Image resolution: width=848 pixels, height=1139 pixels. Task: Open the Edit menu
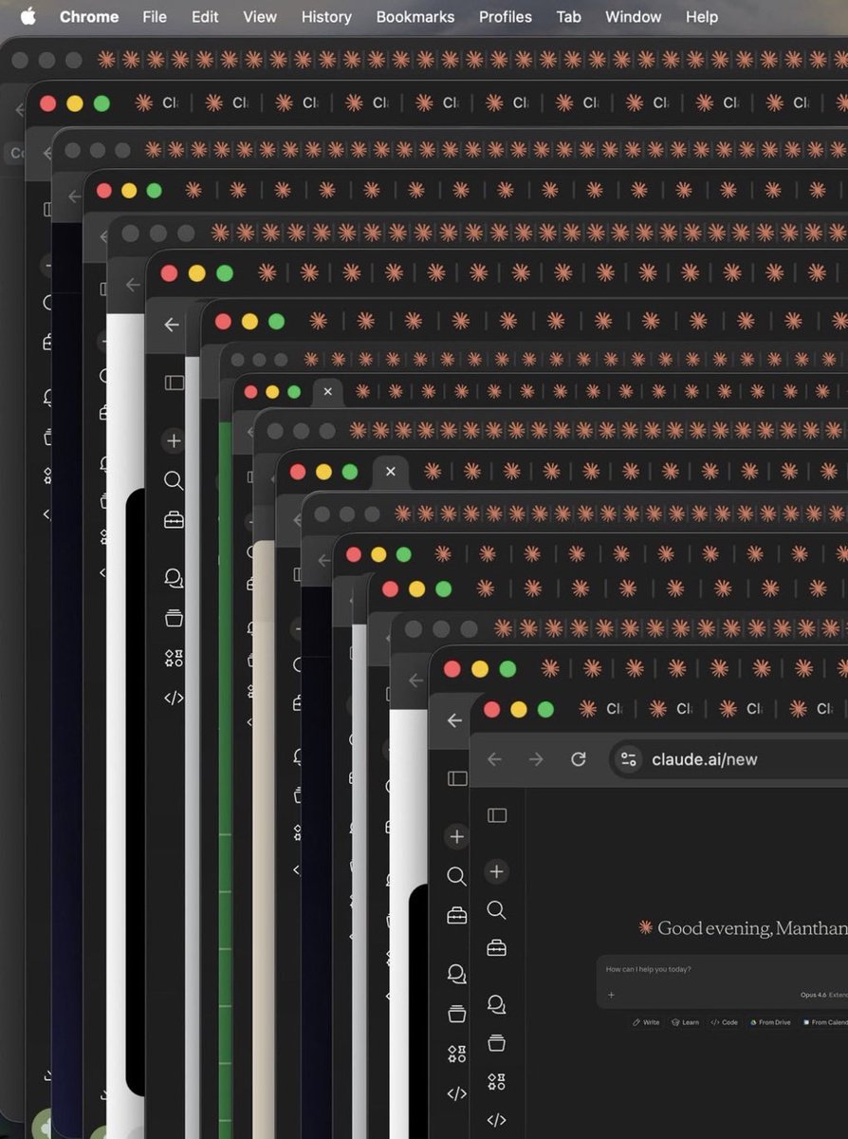(205, 16)
